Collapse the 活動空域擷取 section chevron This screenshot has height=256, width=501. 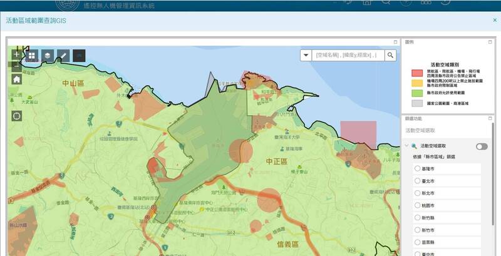[406, 146]
